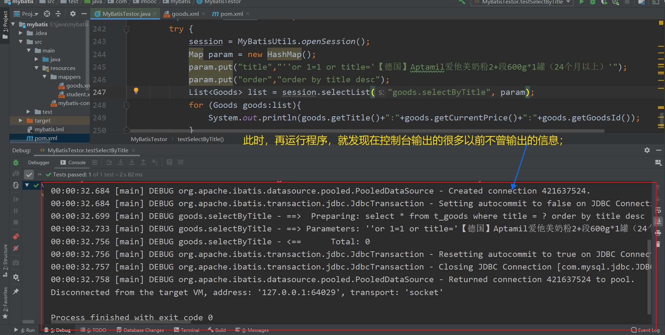
Task: Run the current configuration with the green Run arrow
Action: click(x=582, y=2)
